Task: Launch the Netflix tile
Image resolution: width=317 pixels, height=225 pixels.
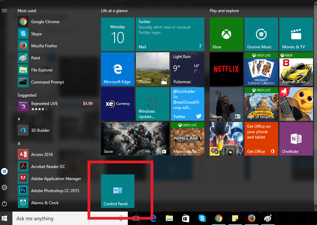Action: (226, 69)
